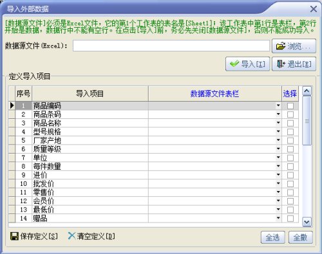Click the 全撤 deselect all button

(300, 237)
